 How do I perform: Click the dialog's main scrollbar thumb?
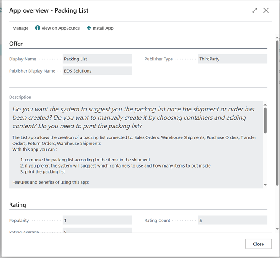(277, 113)
